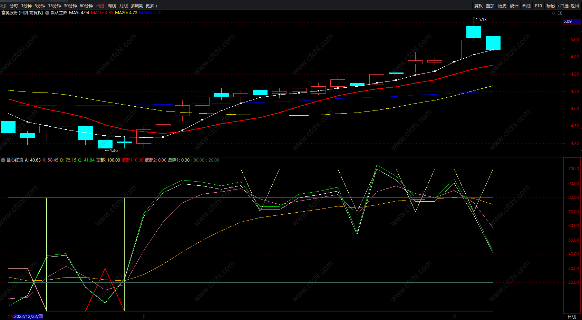Image resolution: width=582 pixels, height=320 pixels.
Task: Click the MA60: 4.70 indicator label
Action: coord(150,13)
